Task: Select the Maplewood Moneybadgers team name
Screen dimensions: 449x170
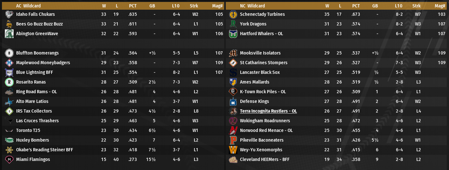Action: tap(43, 63)
